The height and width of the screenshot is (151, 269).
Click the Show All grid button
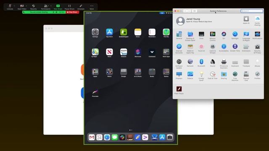[194, 11]
